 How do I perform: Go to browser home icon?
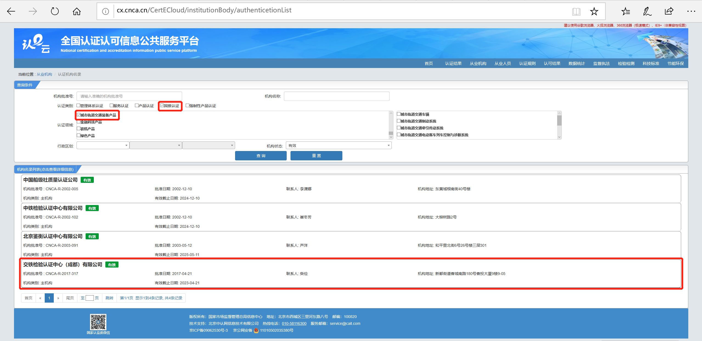coord(77,11)
